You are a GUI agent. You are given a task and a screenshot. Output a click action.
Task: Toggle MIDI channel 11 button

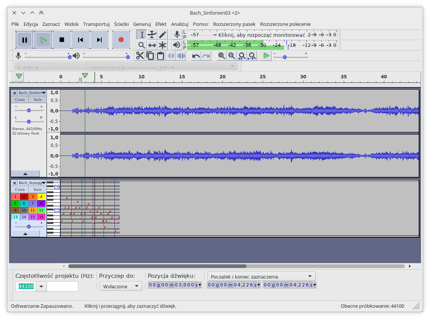click(x=32, y=210)
